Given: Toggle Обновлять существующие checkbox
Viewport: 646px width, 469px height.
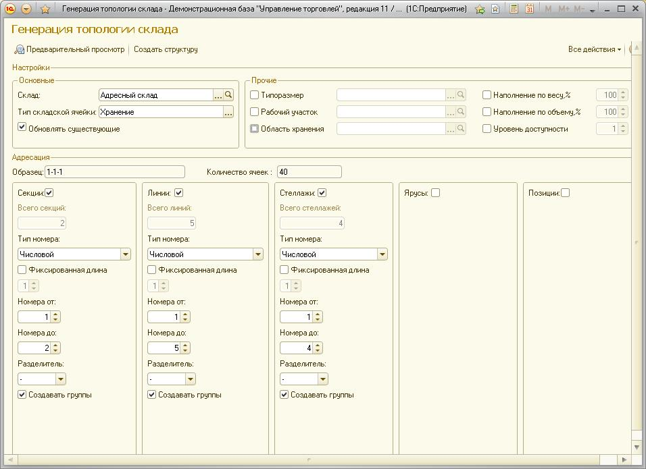Looking at the screenshot, I should point(22,127).
